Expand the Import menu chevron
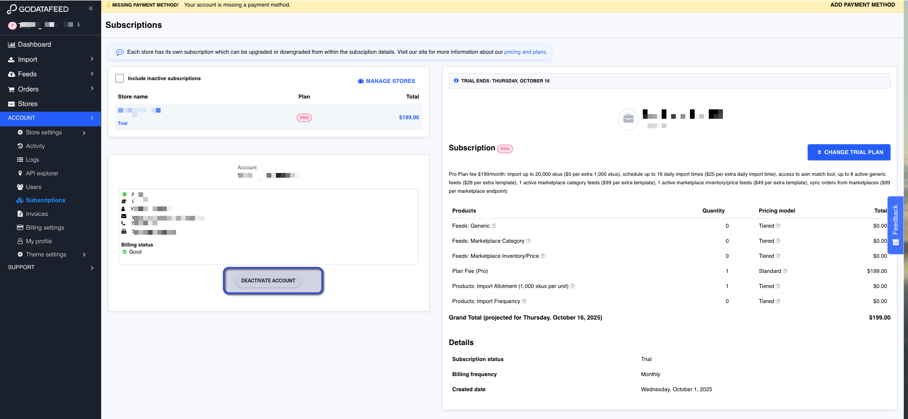Viewport: 908px width, 419px height. [92, 59]
